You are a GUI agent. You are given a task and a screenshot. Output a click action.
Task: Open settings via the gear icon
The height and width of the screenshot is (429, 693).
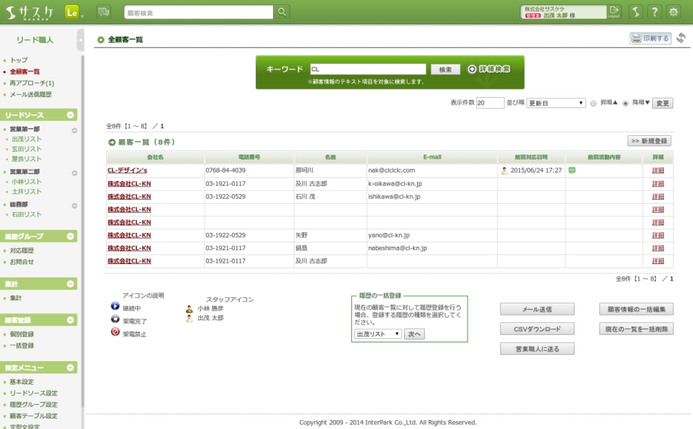673,12
